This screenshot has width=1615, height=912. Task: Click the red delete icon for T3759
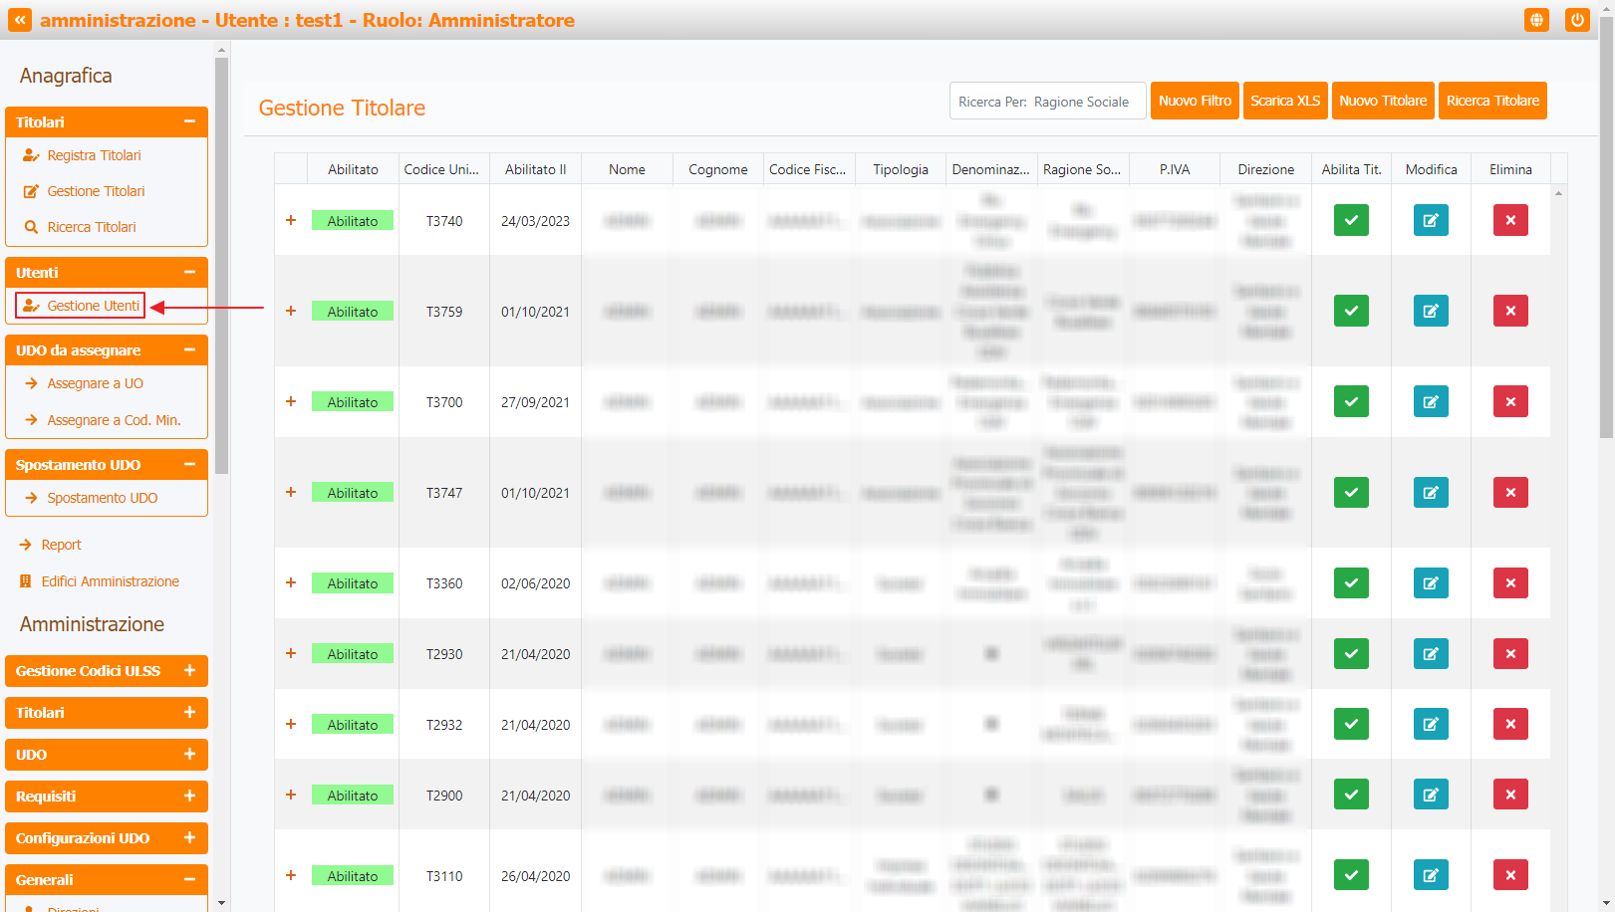tap(1510, 311)
